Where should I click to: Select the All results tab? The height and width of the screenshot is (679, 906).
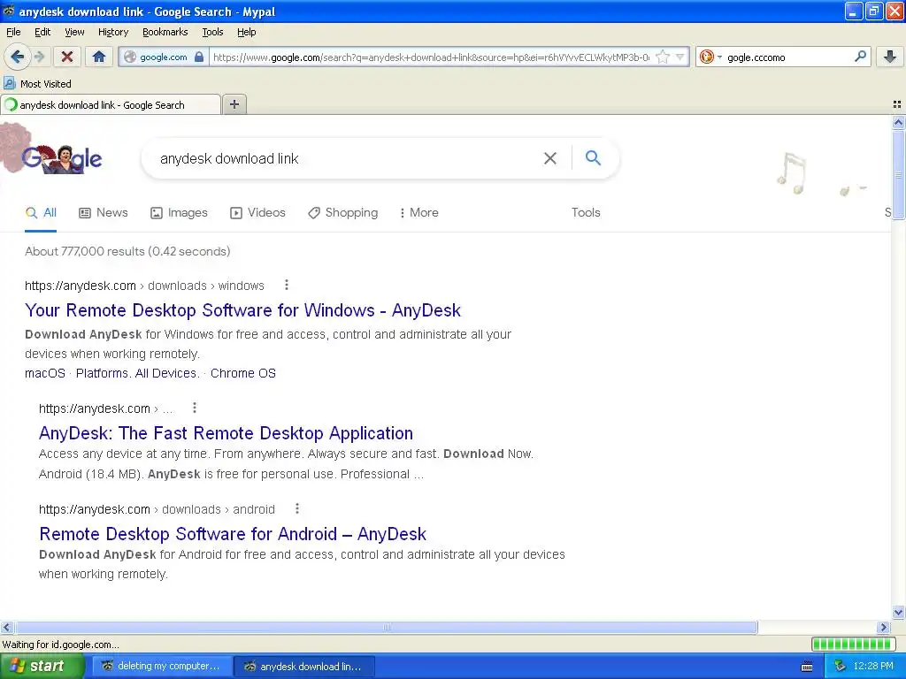[41, 212]
